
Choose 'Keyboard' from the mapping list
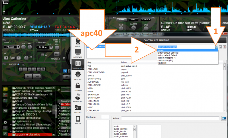point(188,63)
